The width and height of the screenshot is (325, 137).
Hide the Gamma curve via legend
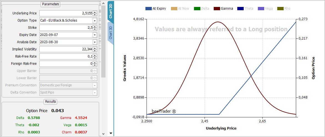(223, 9)
